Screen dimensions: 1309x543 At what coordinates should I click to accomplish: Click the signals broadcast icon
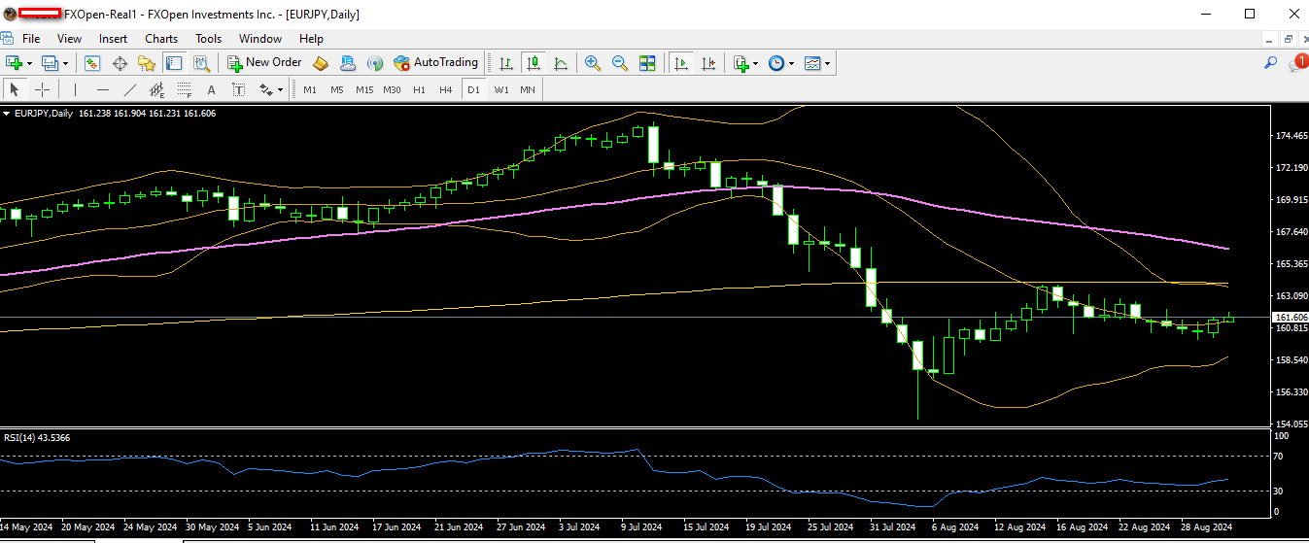(x=375, y=63)
